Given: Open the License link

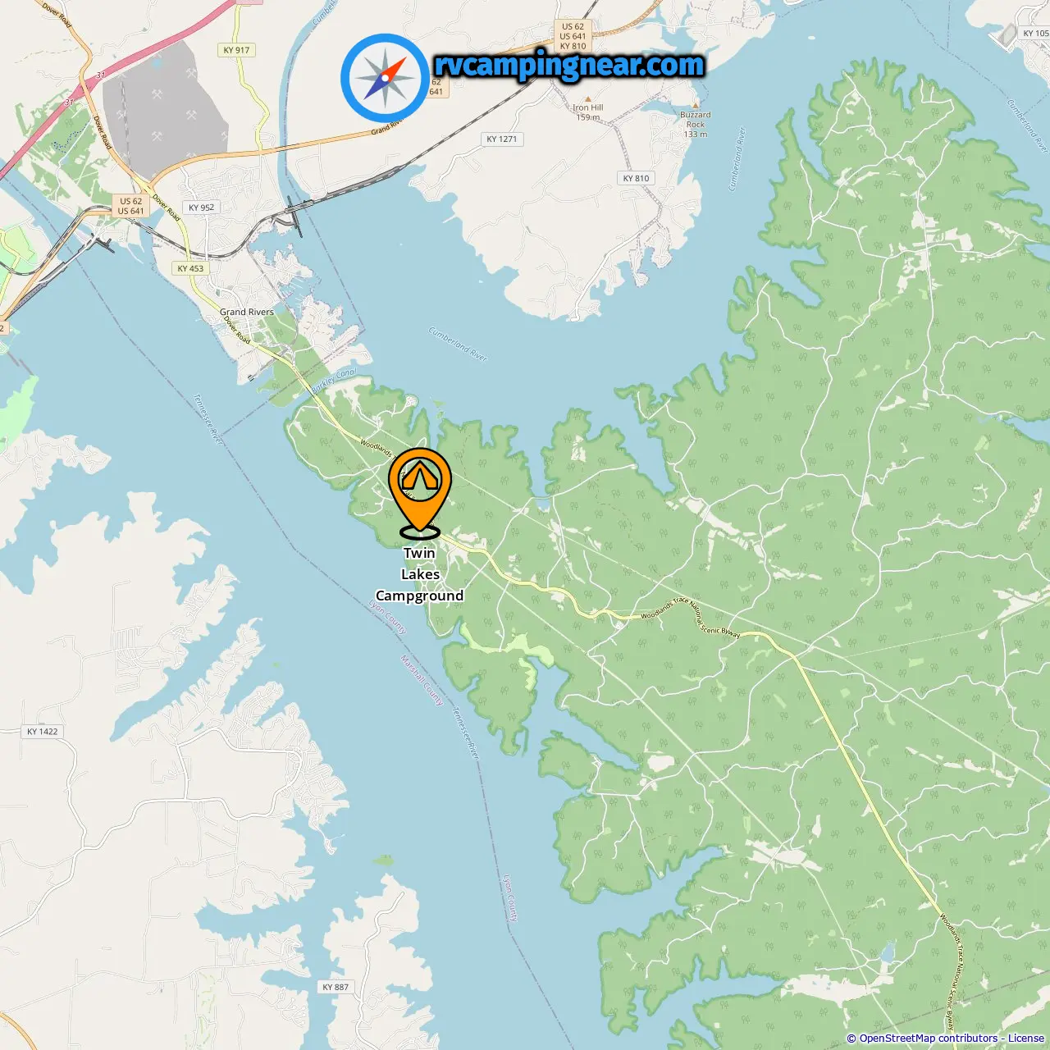Looking at the screenshot, I should click(x=1026, y=1039).
